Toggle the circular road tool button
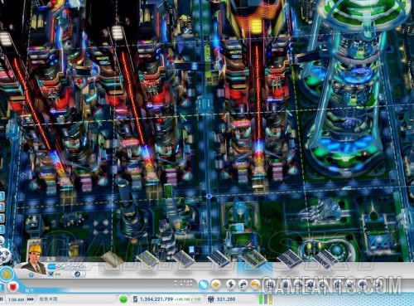The image size is (414, 306). pos(77,274)
